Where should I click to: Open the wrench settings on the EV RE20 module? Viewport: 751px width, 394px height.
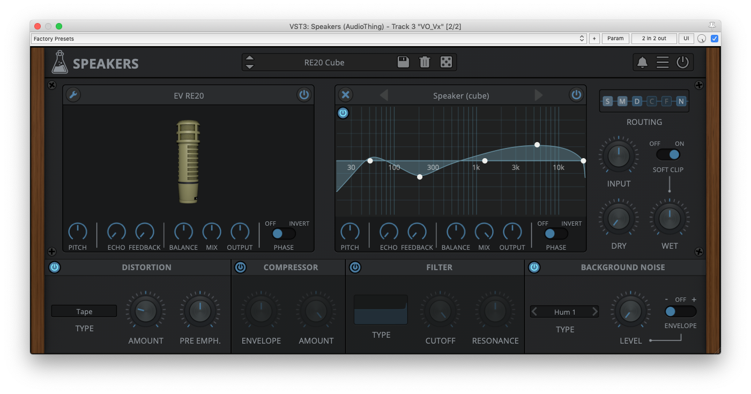[x=73, y=95]
